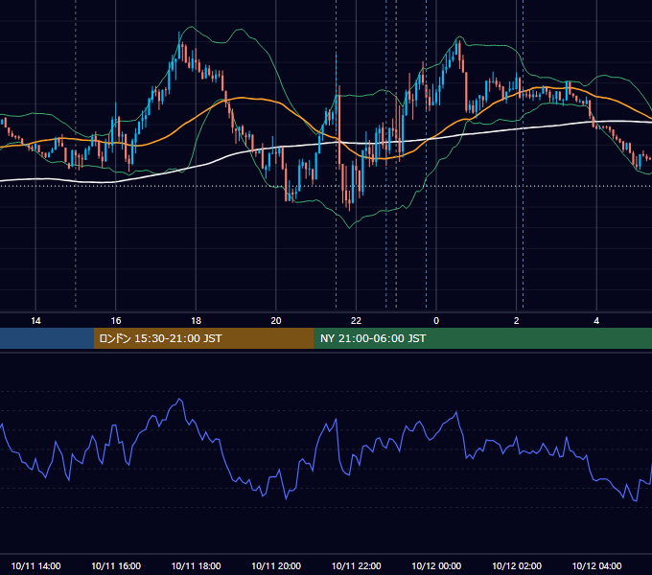Click the 18 hour label on time axis
The height and width of the screenshot is (575, 652).
[196, 321]
